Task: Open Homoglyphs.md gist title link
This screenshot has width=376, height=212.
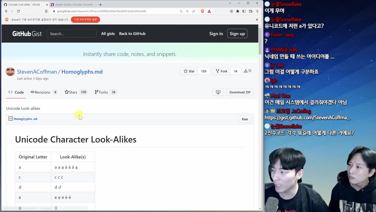Action: pos(82,72)
